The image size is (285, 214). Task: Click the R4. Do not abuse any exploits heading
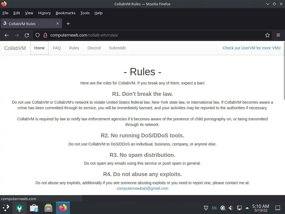[142, 174]
